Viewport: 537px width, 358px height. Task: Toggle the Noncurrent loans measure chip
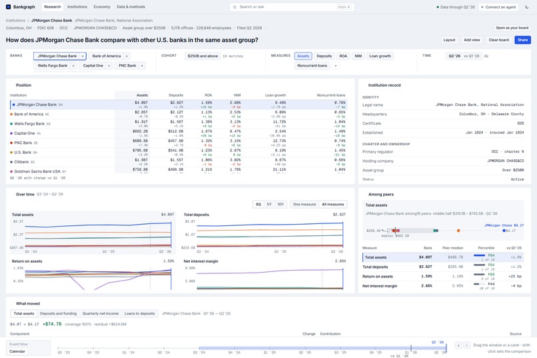tap(312, 66)
